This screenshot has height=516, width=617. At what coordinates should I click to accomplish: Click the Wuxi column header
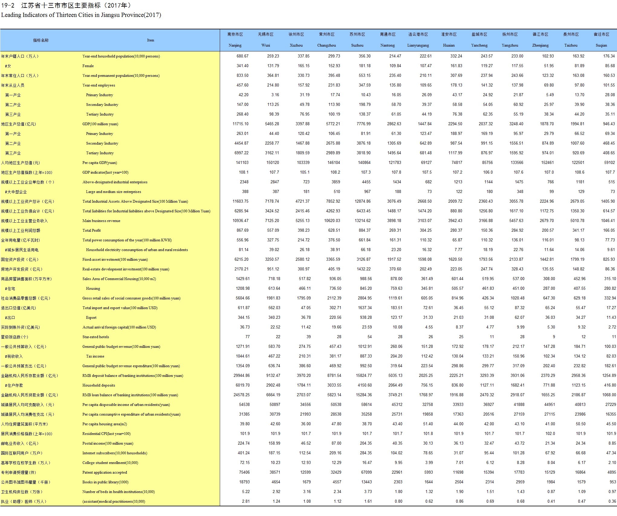coord(265,45)
